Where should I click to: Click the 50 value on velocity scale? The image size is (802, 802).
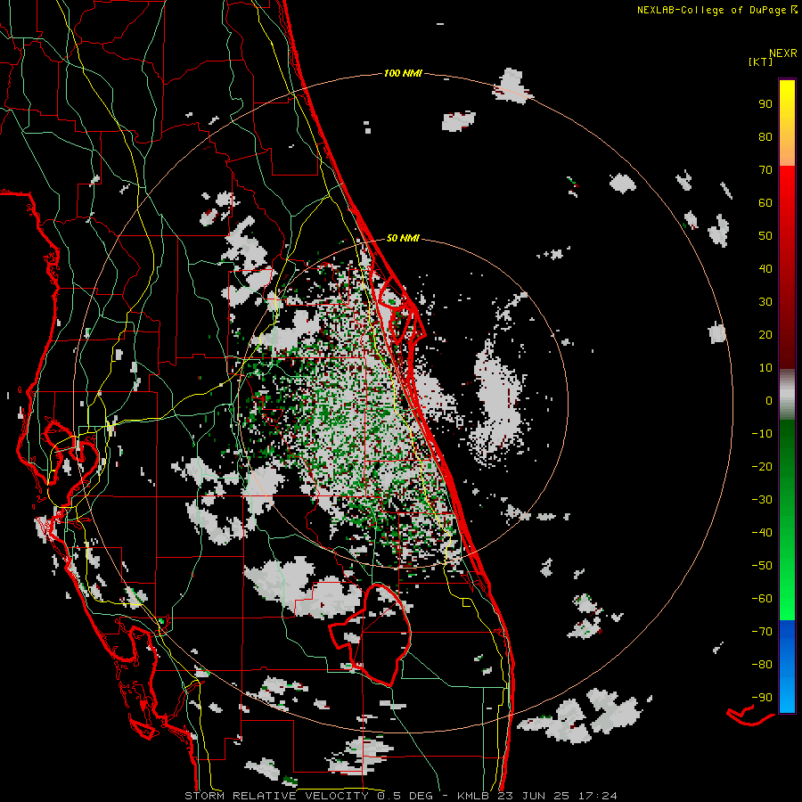(x=765, y=236)
